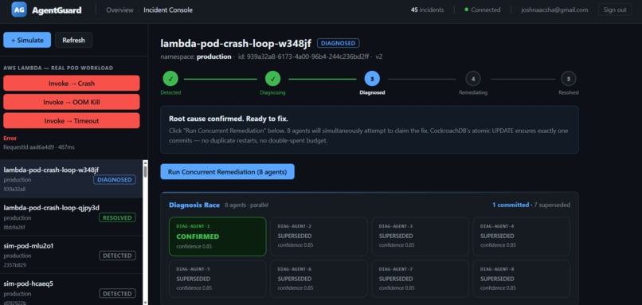Click the green Connected status dot

click(466, 10)
